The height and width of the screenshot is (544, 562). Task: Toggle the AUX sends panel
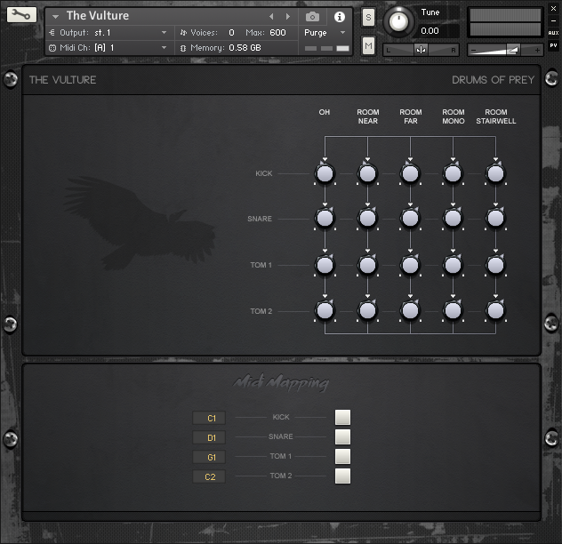[x=553, y=33]
